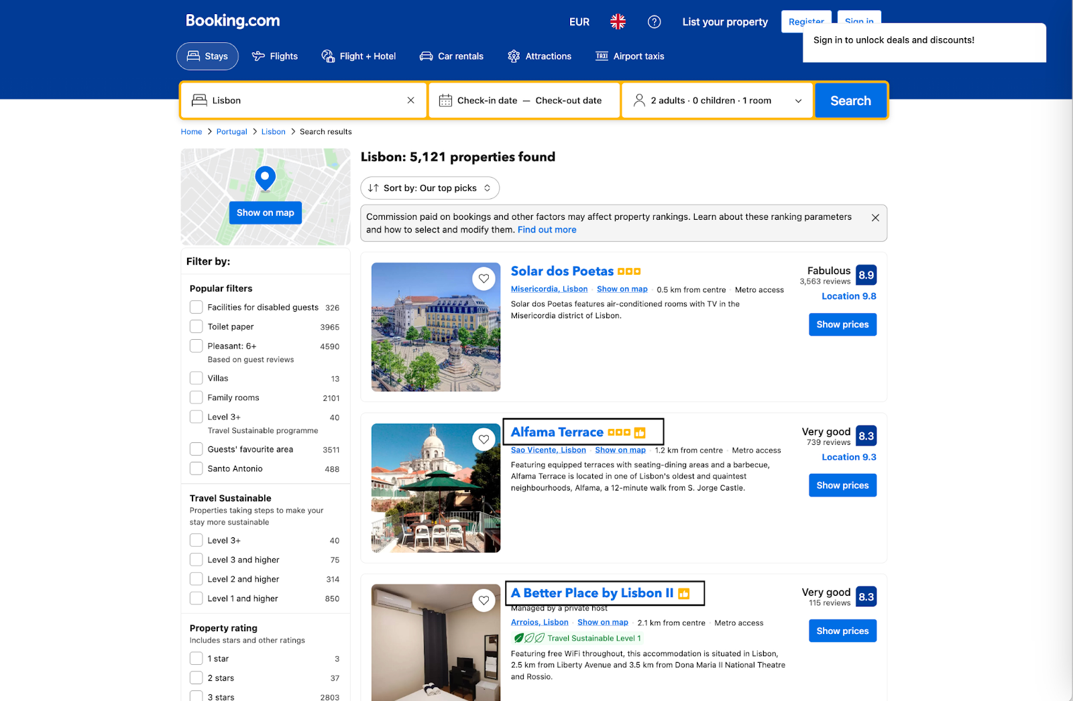
Task: Click the 8.3 score of A Better Place by Lisbon II
Action: (866, 596)
